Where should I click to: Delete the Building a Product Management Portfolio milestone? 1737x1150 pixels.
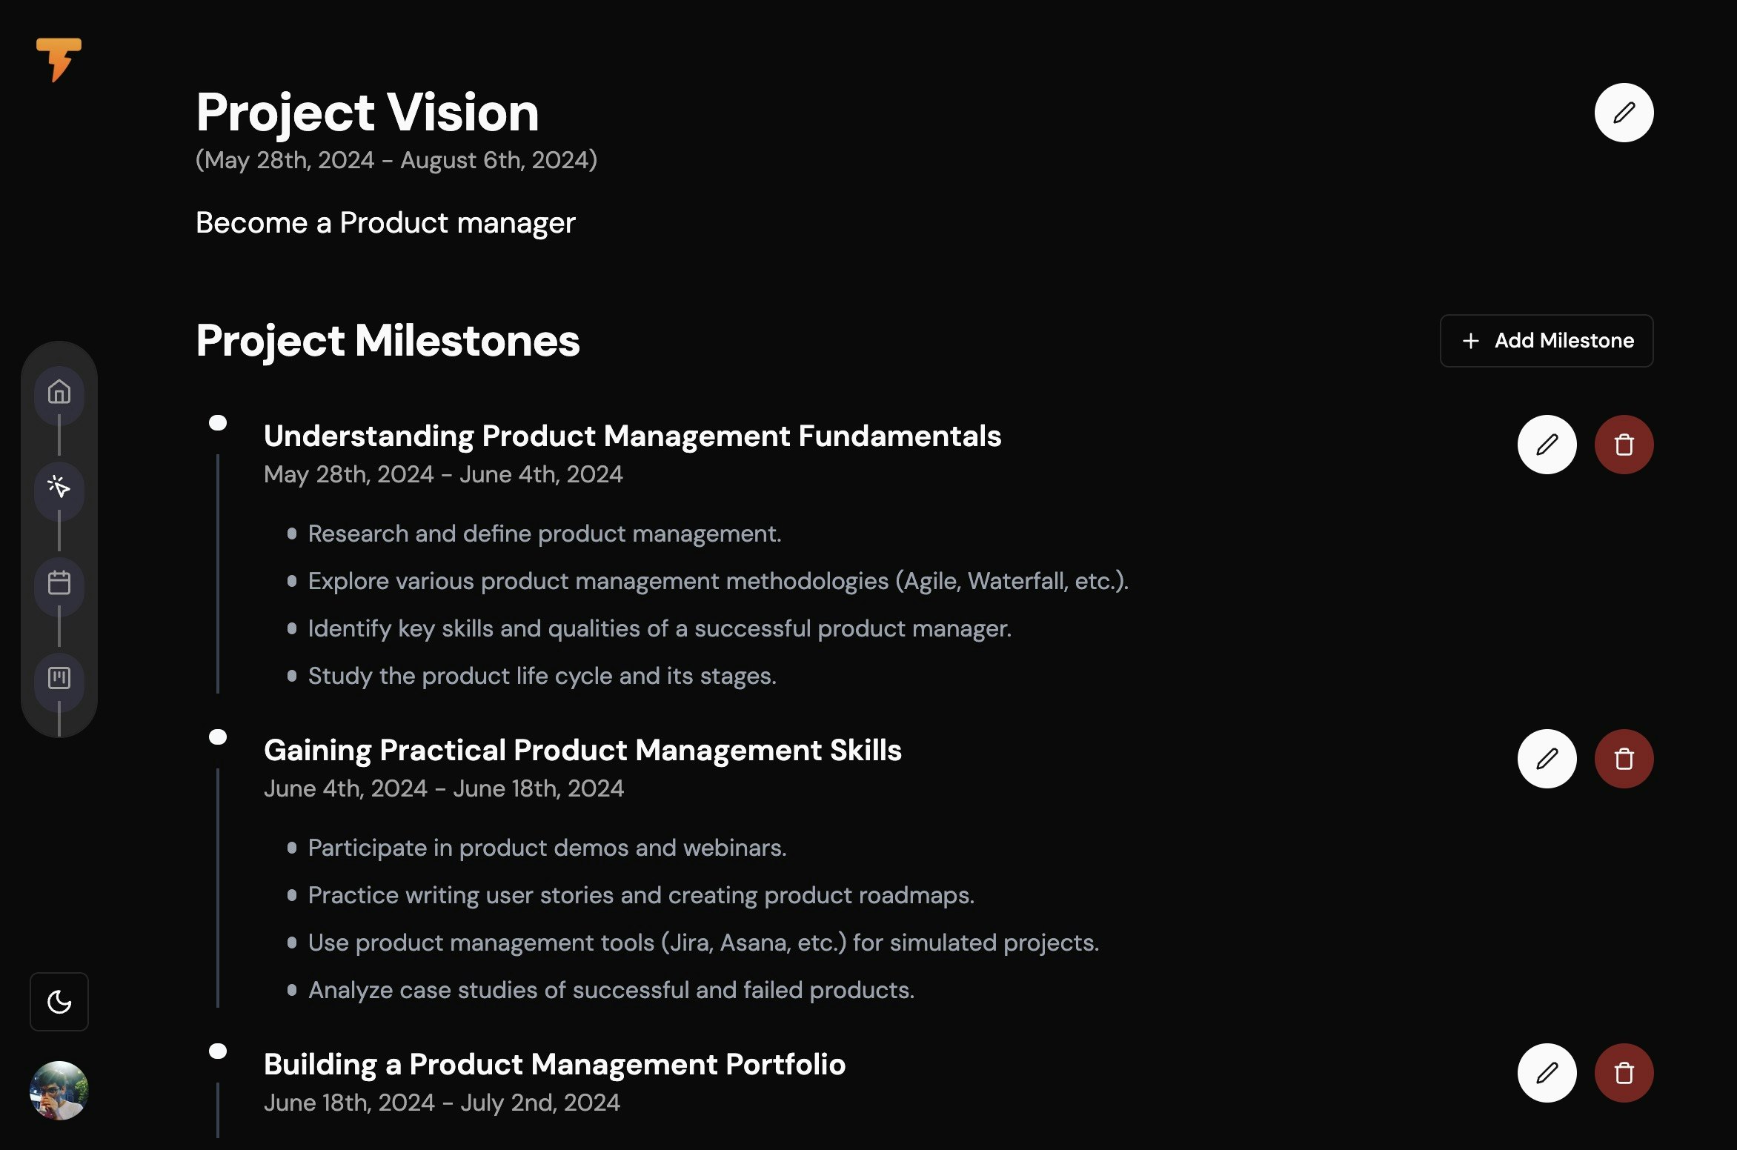1624,1073
